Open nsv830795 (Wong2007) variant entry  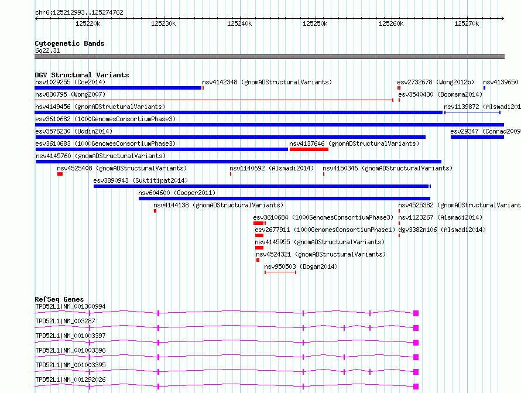tap(70, 94)
